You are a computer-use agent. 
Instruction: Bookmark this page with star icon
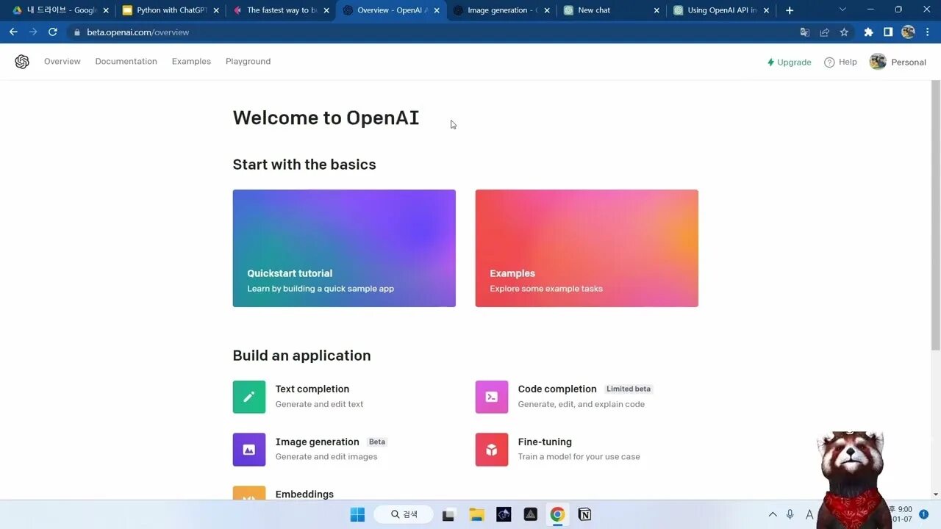(844, 32)
